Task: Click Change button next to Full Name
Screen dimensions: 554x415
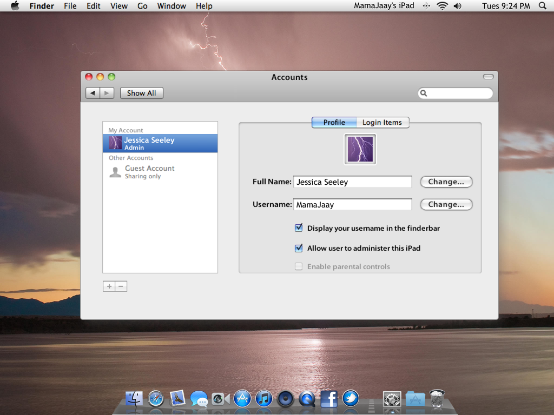Action: (446, 182)
